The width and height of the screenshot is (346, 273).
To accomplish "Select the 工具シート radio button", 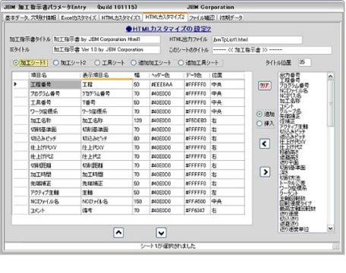I will (109, 63).
